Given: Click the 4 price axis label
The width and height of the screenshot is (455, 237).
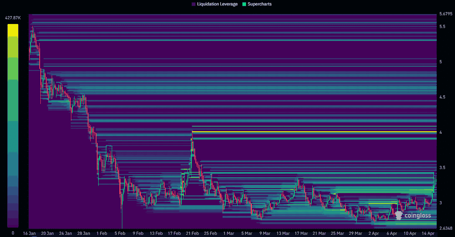Looking at the screenshot, I should 440,132.
